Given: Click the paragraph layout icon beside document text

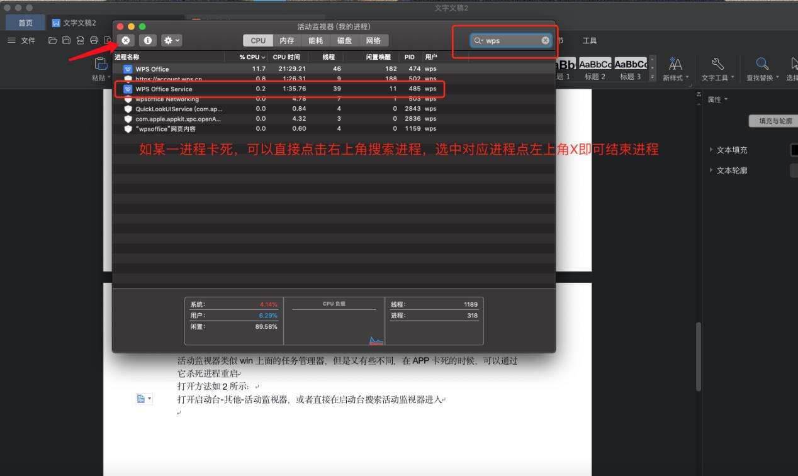Looking at the screenshot, I should (x=144, y=399).
